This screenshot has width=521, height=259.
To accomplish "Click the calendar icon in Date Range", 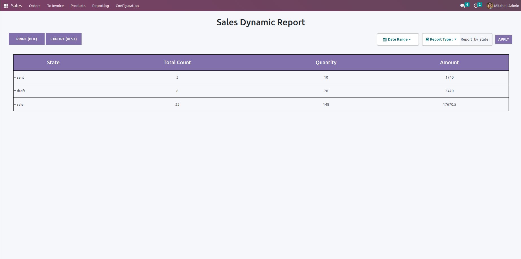I will (385, 39).
